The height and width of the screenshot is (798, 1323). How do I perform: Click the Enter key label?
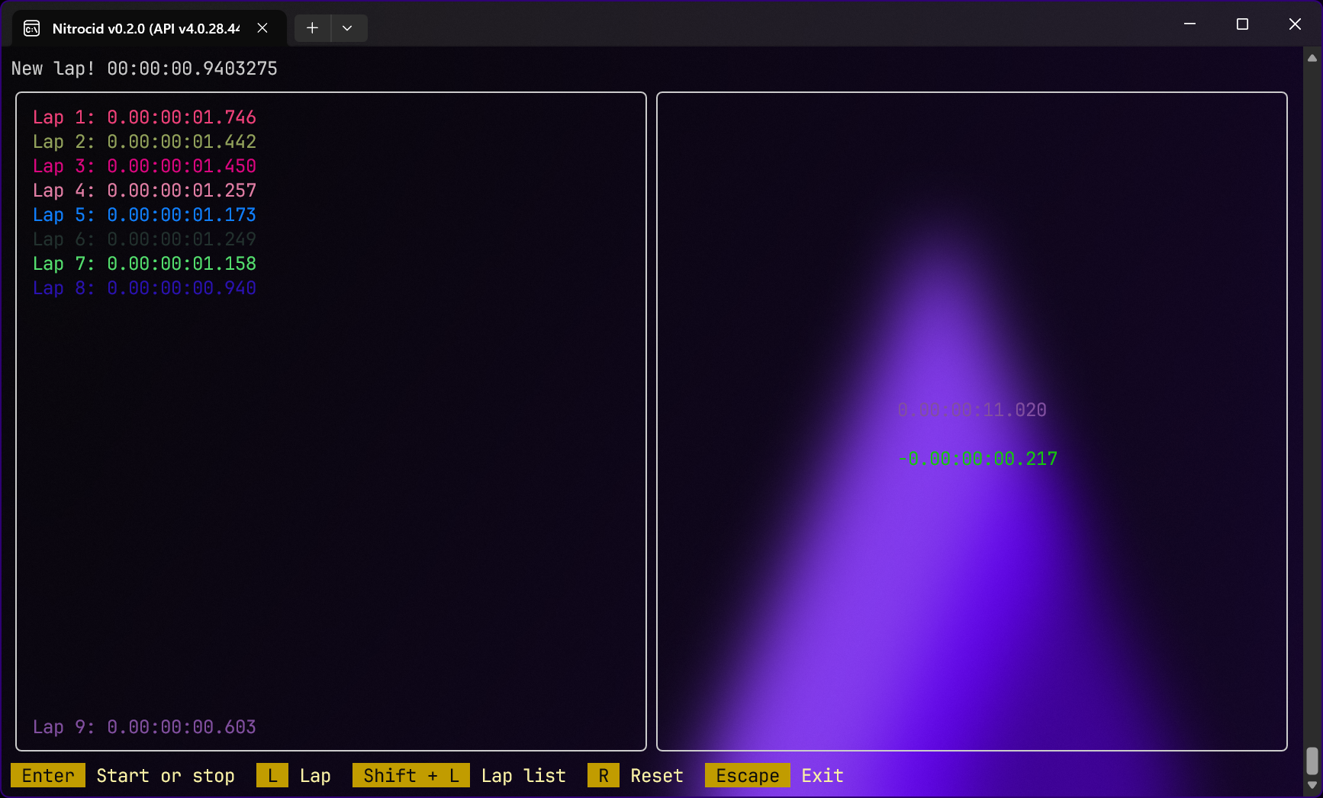pos(48,776)
